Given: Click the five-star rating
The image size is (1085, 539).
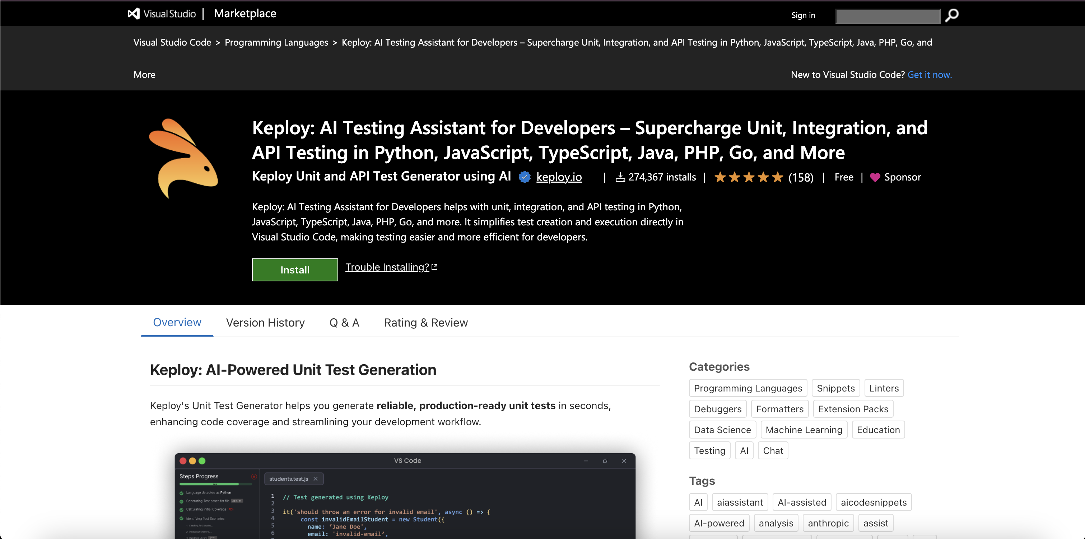Looking at the screenshot, I should (x=749, y=177).
